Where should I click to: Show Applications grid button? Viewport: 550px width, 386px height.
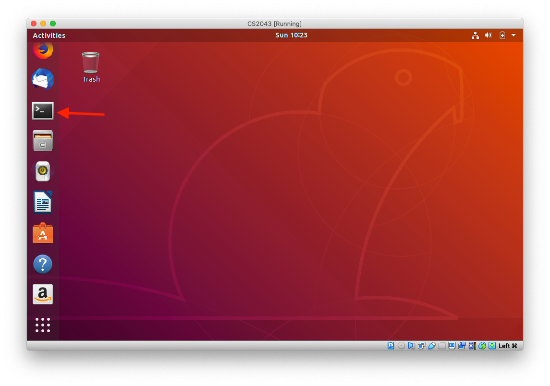coord(43,325)
